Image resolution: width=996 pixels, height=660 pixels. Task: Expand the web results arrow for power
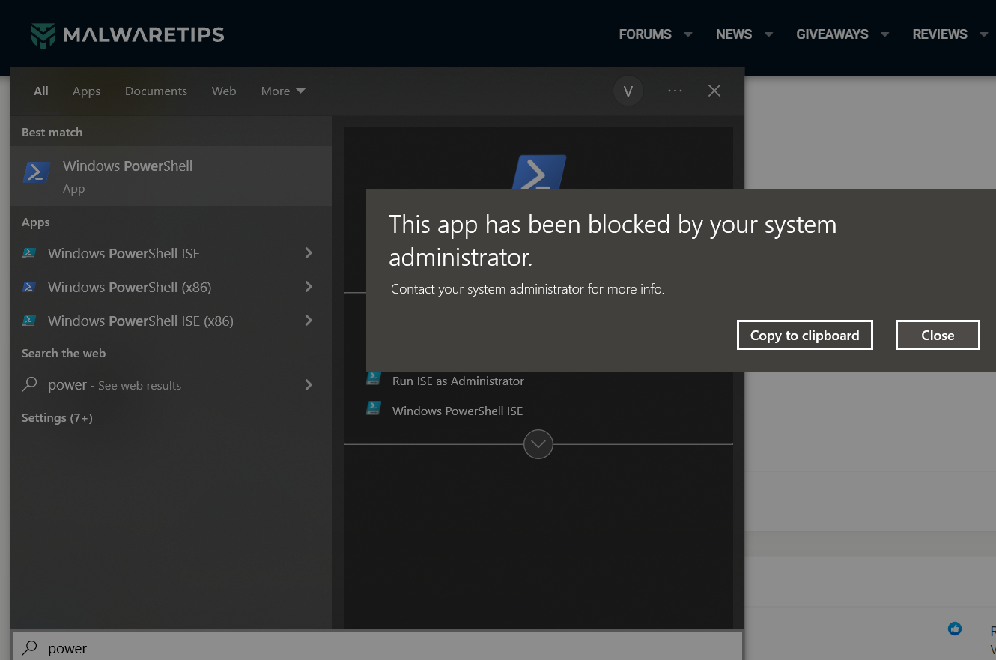(309, 385)
